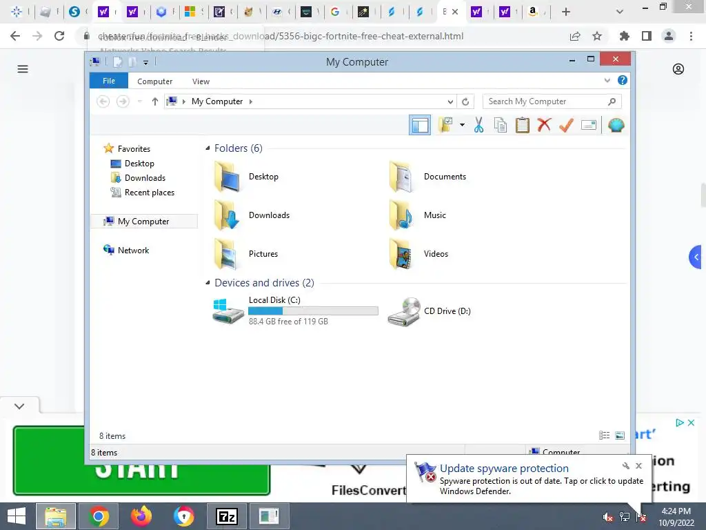Click the search magnifier icon
706x530 pixels.
[x=612, y=101]
